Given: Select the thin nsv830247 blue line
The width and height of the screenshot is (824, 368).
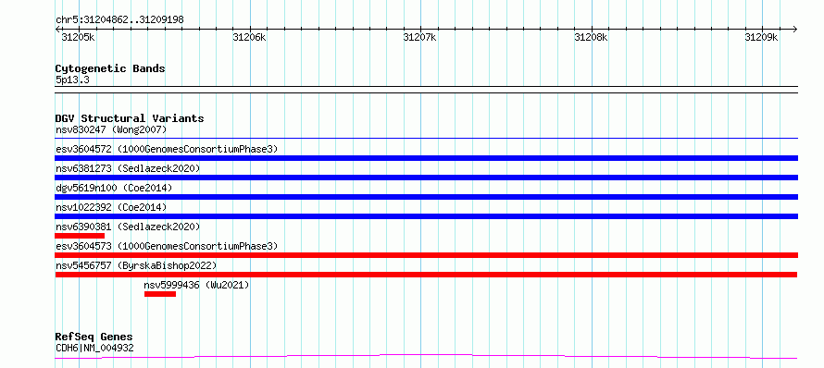Looking at the screenshot, I should pyautogui.click(x=426, y=139).
